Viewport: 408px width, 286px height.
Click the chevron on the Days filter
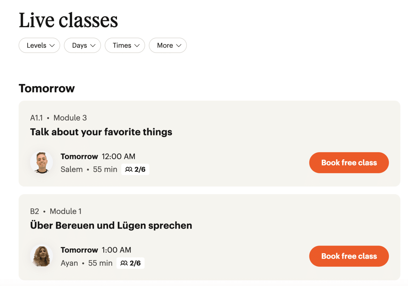[x=93, y=45]
